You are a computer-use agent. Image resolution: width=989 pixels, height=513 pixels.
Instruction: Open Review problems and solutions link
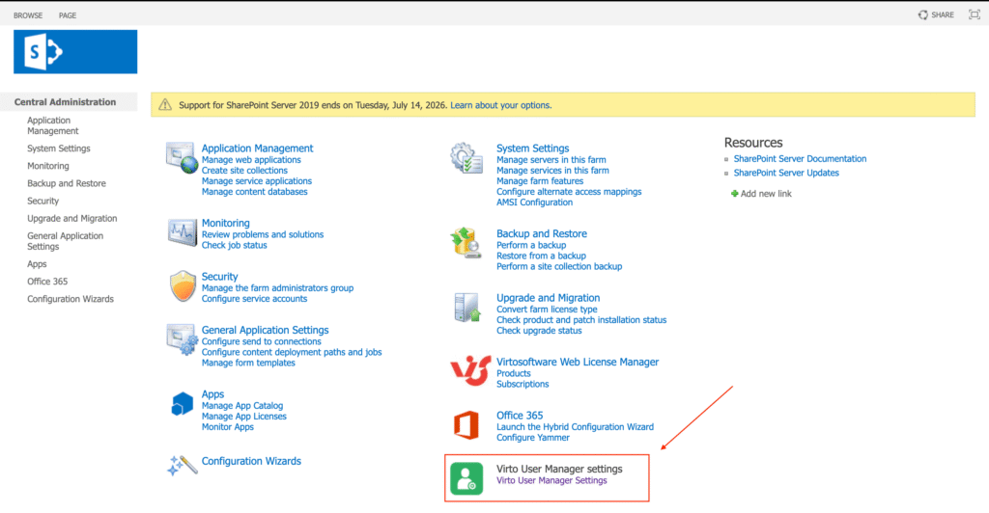[x=263, y=234]
